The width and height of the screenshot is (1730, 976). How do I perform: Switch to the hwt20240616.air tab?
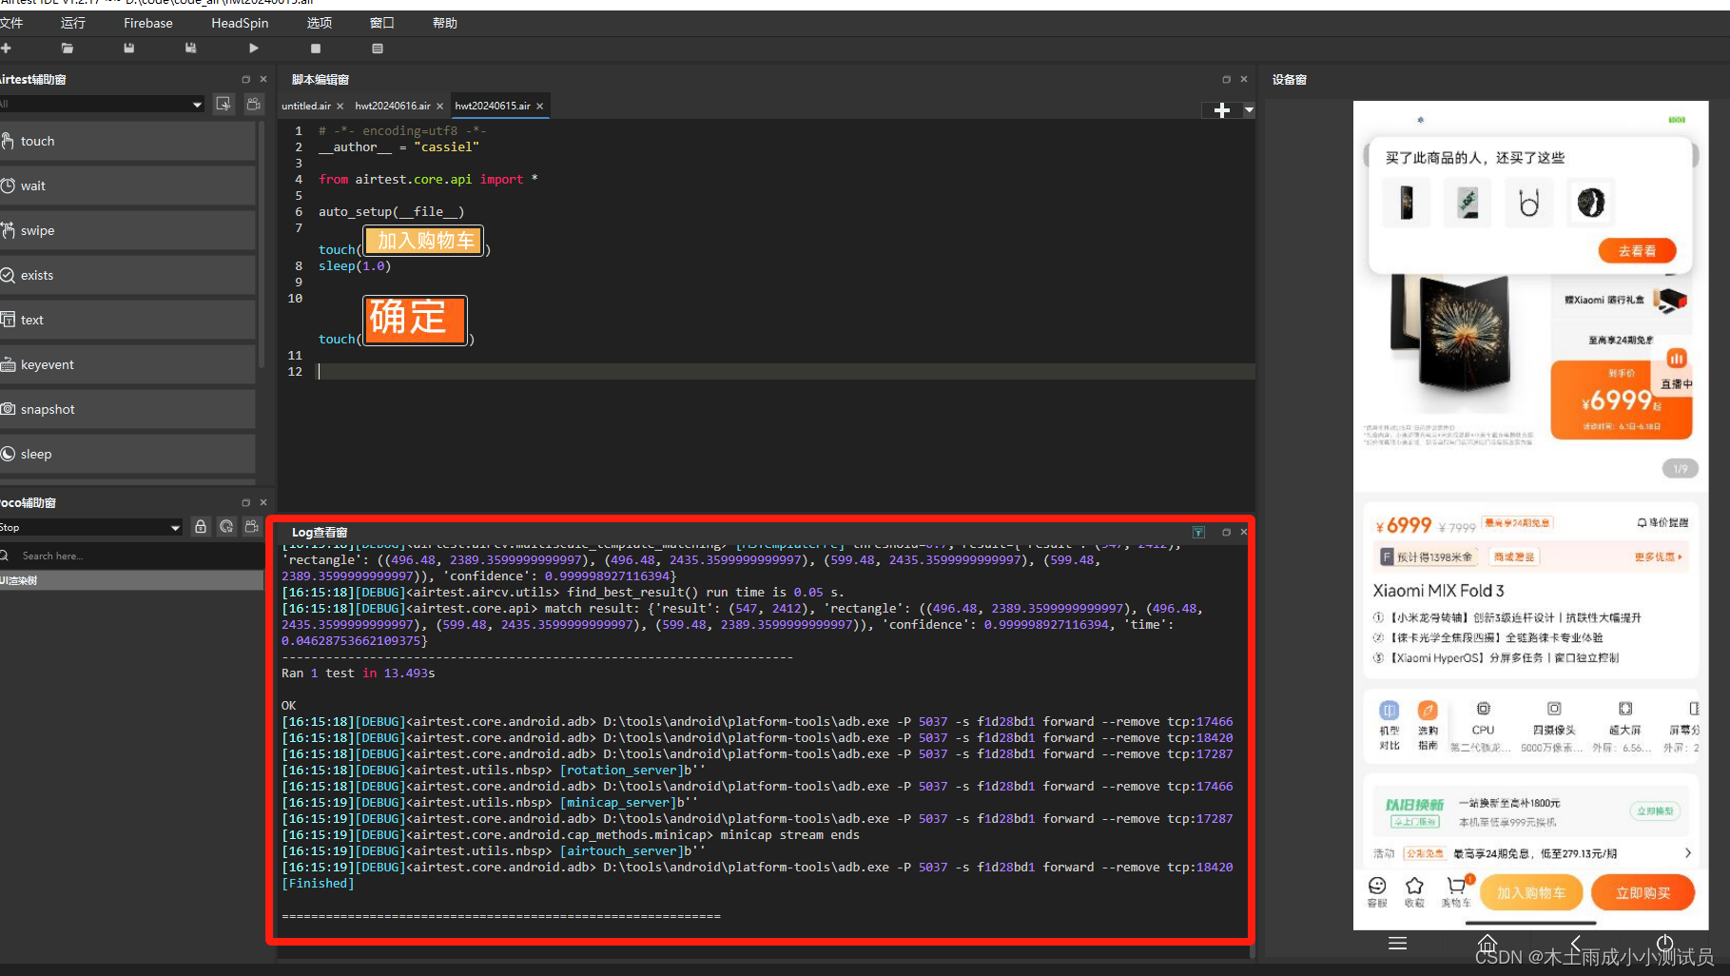(x=392, y=106)
